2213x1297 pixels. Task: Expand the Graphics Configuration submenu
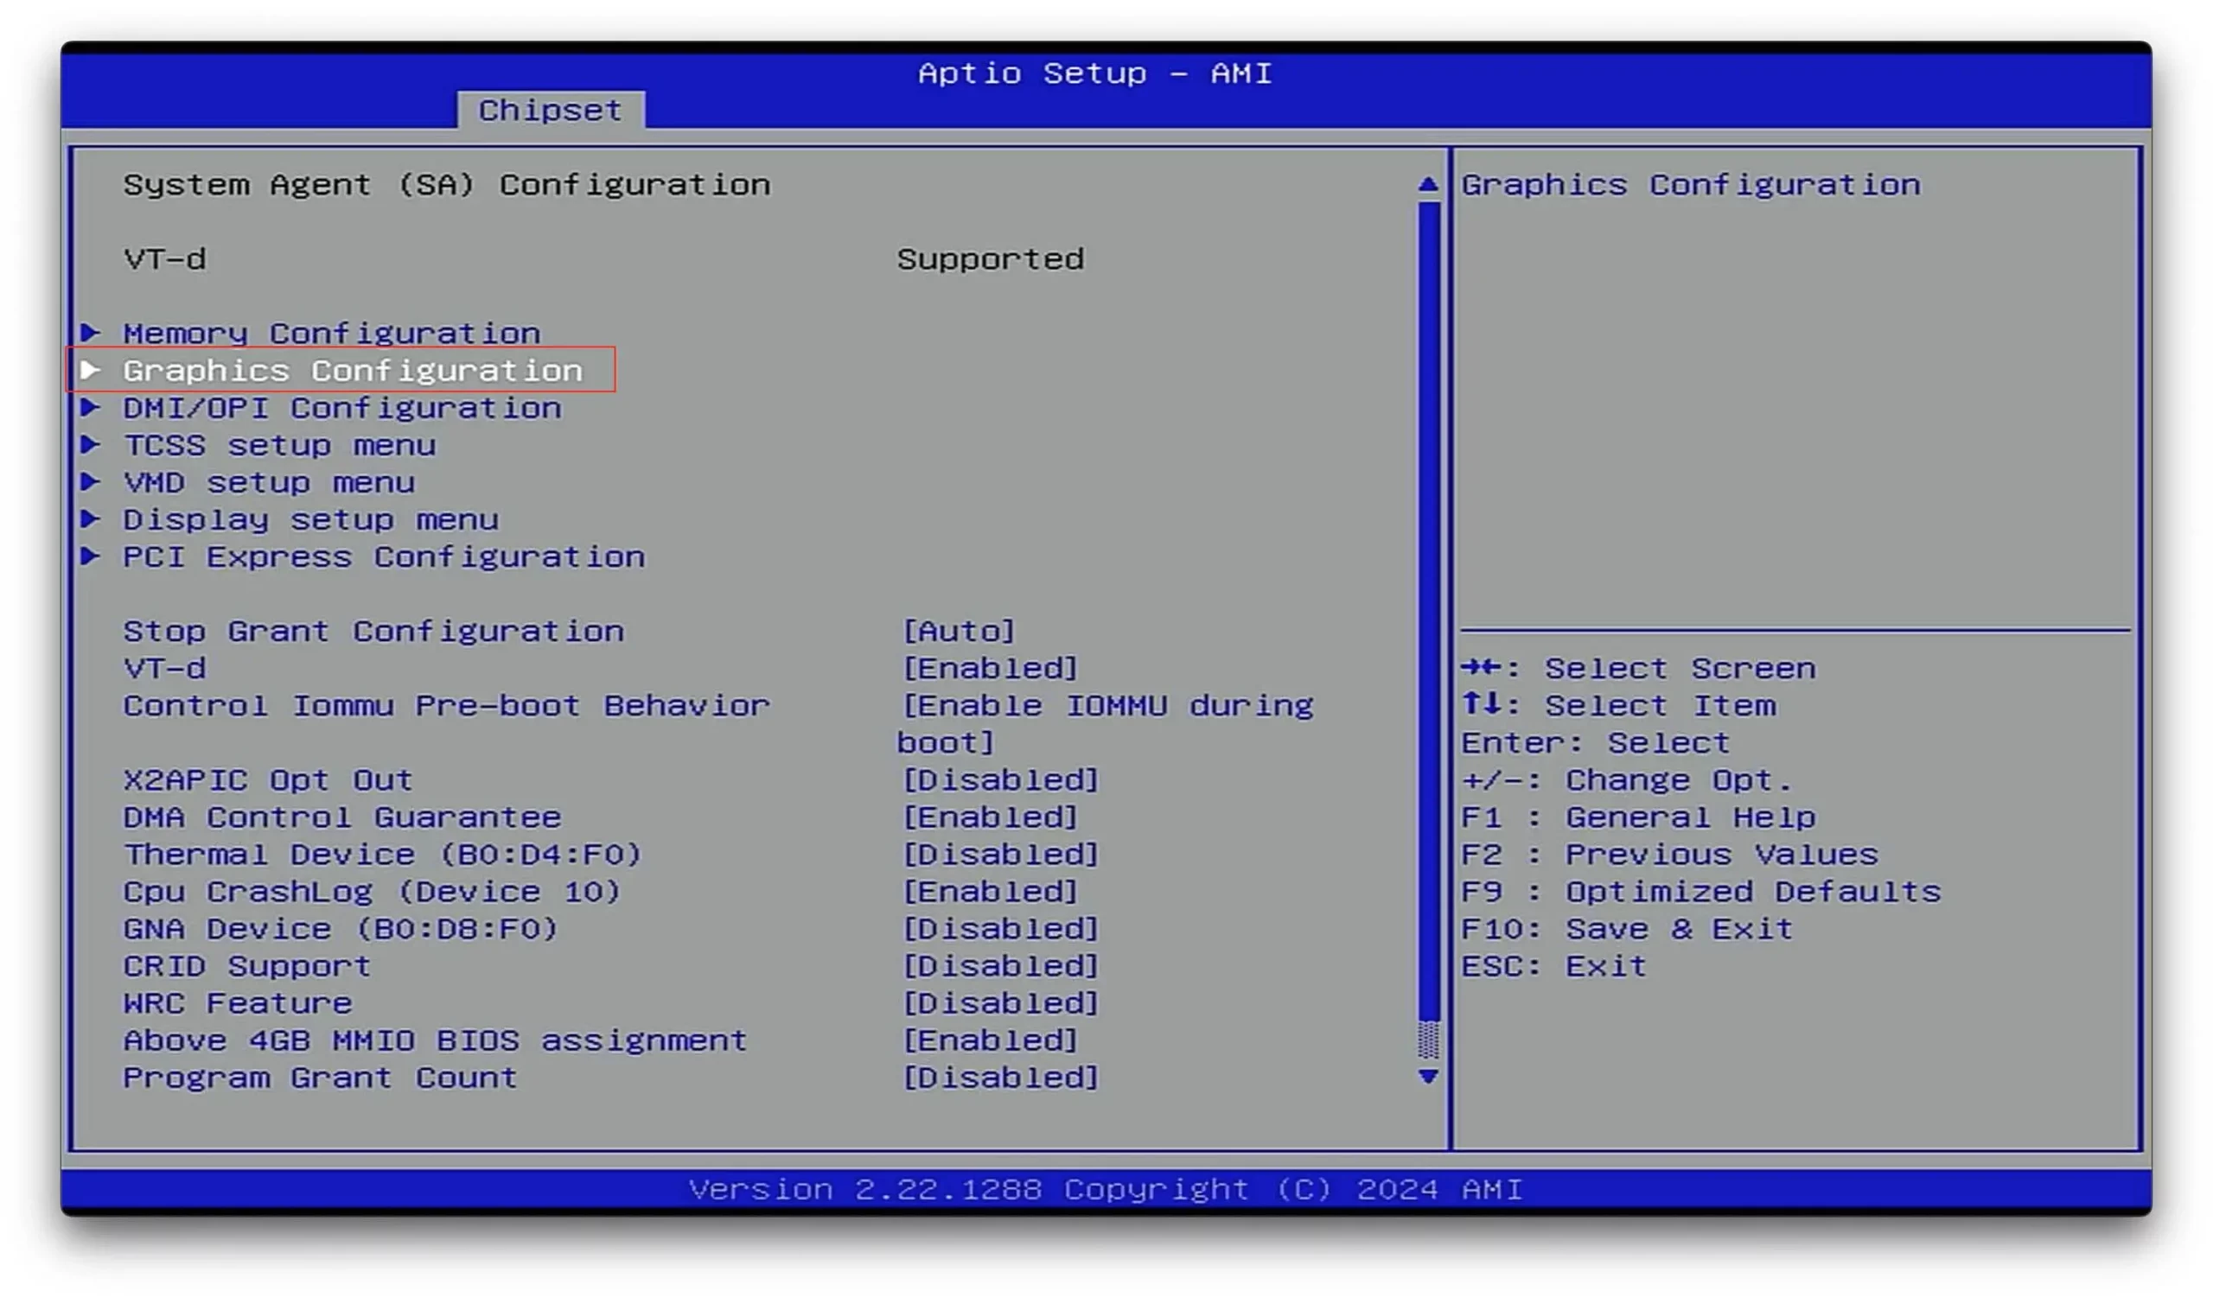352,371
